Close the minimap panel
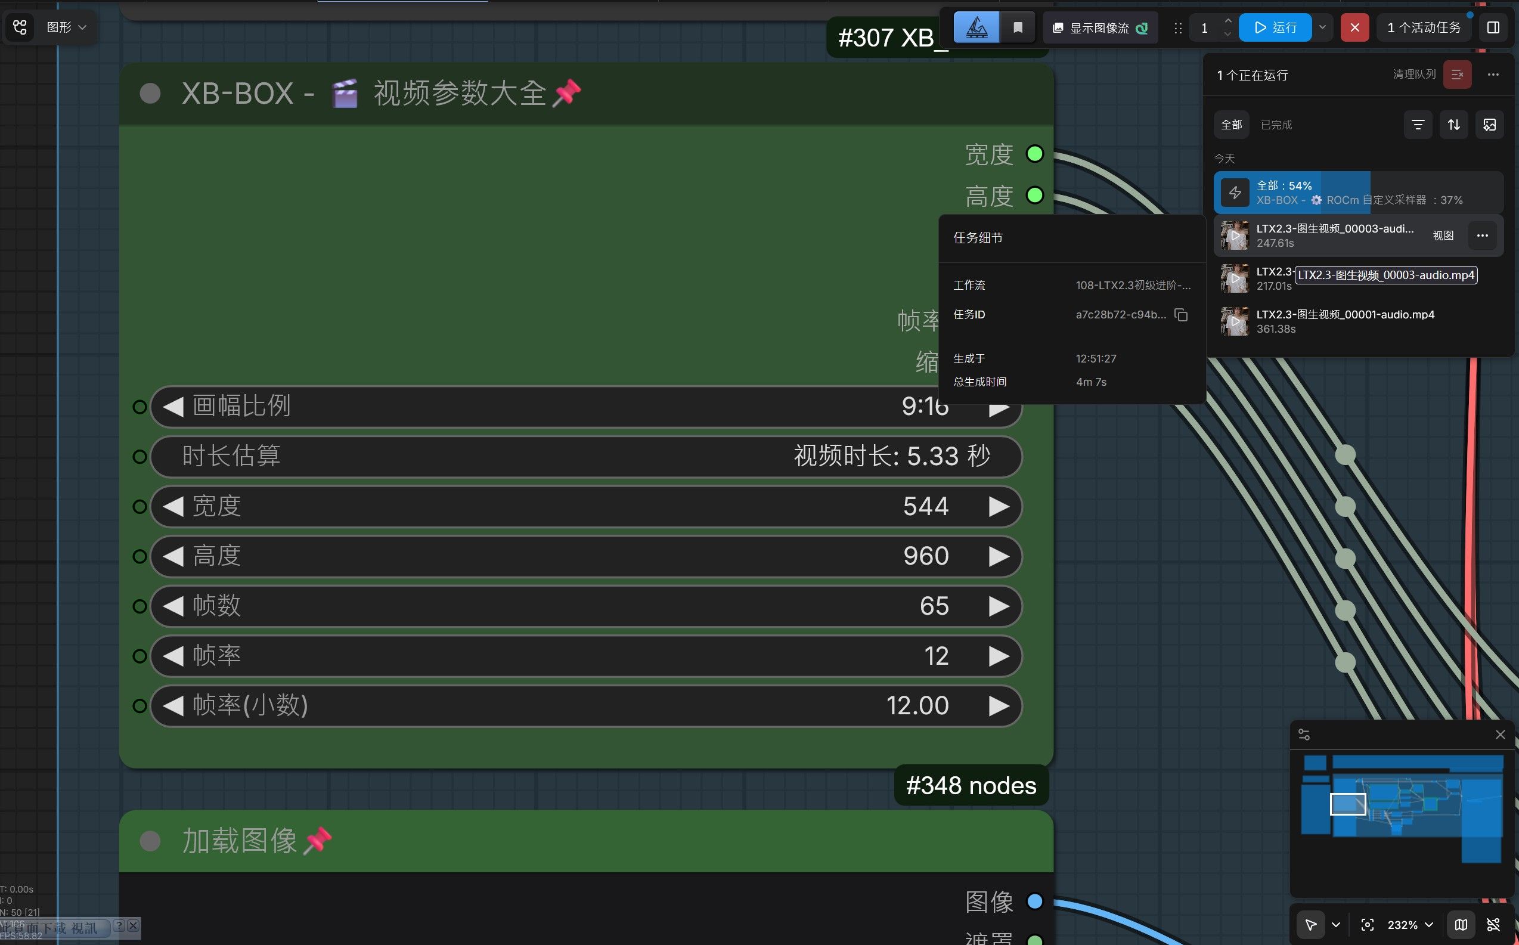 tap(1501, 735)
